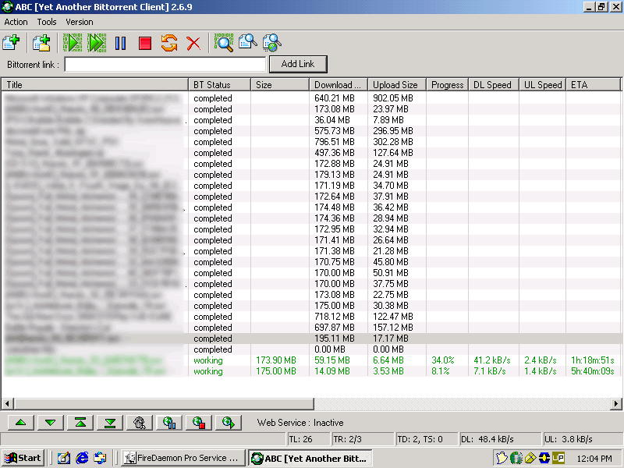Click the ghost icon in system tray
The width and height of the screenshot is (624, 468).
502,458
